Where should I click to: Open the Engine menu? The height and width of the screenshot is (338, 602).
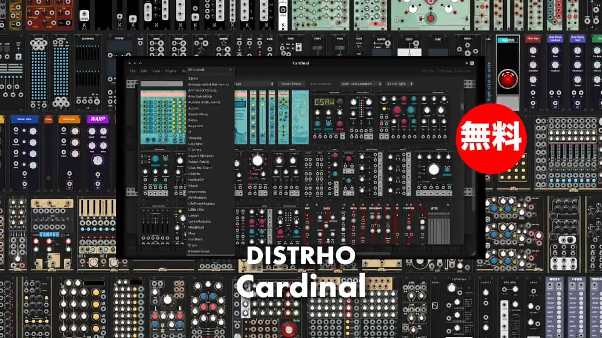169,71
